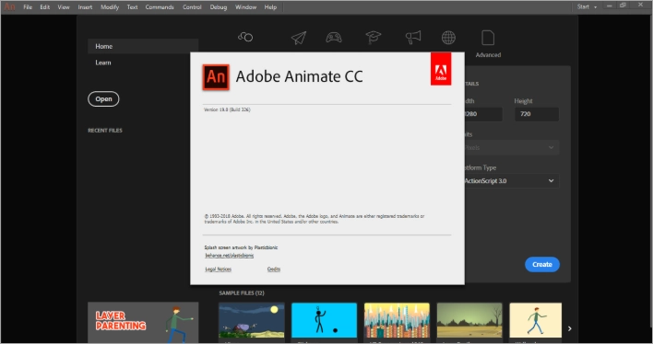Open the Debug menu

pyautogui.click(x=219, y=7)
